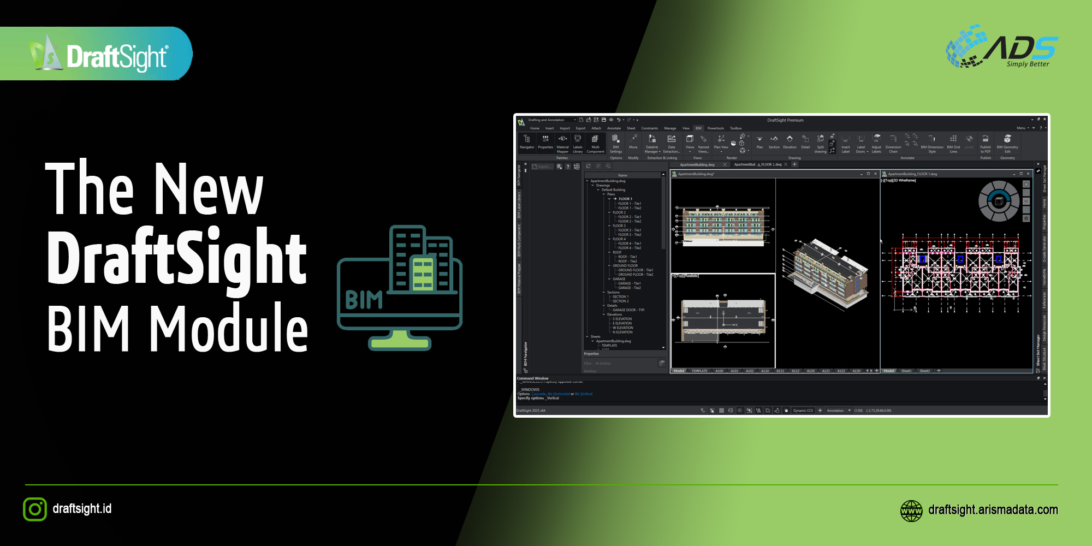Select the Move tool in Modify group
Screen dimensions: 1092x546
coord(633,141)
